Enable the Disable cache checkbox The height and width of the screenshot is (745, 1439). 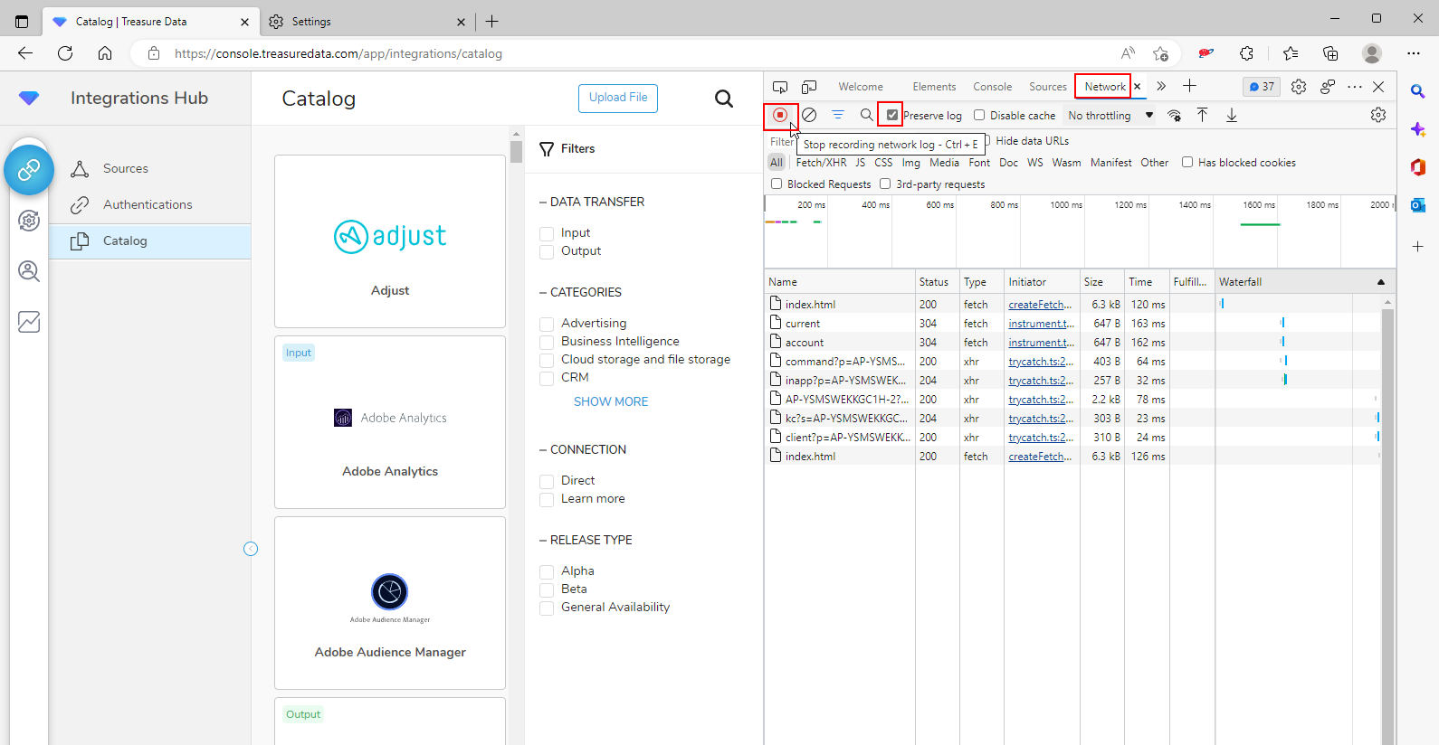(979, 115)
